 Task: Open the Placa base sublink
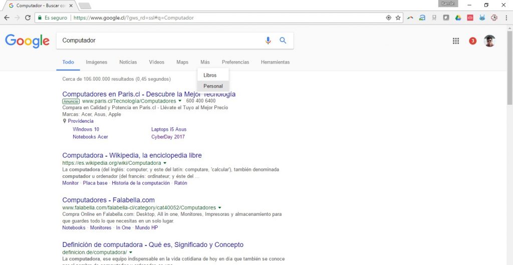tap(95, 183)
